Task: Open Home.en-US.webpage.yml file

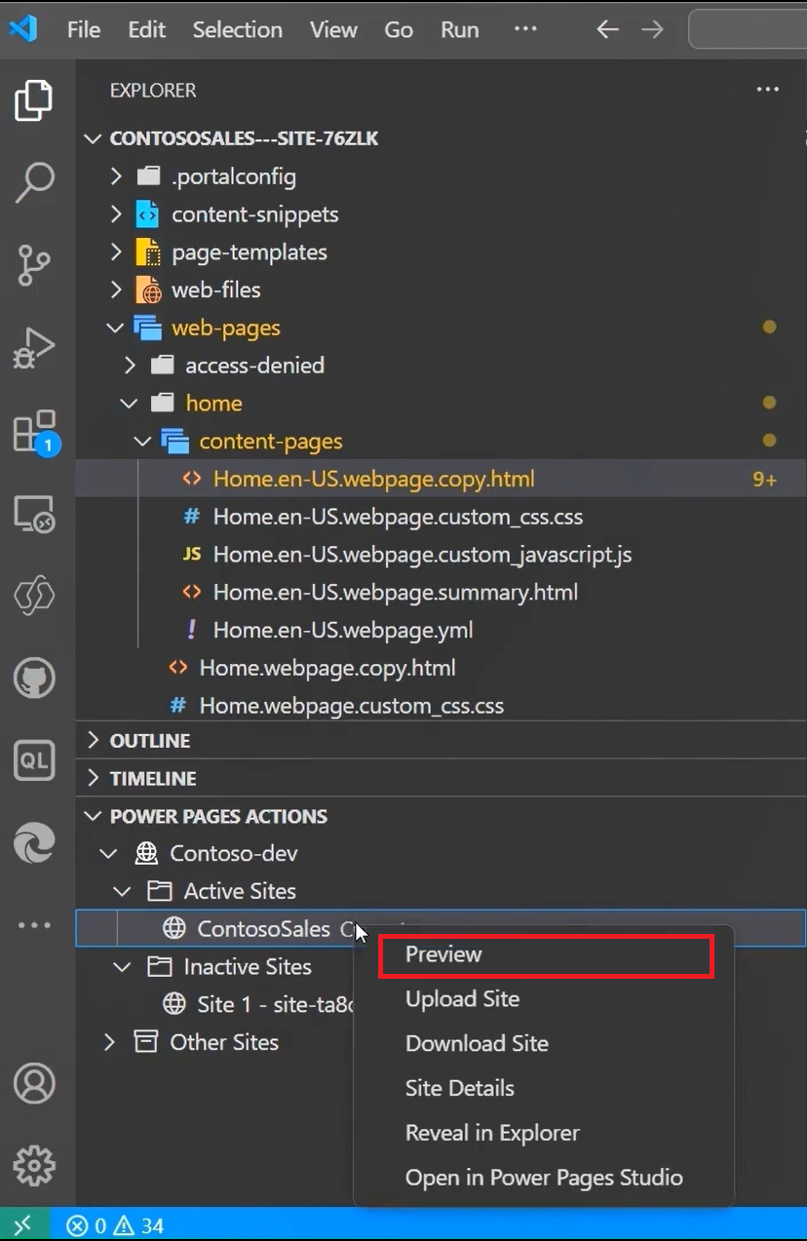Action: point(441,631)
